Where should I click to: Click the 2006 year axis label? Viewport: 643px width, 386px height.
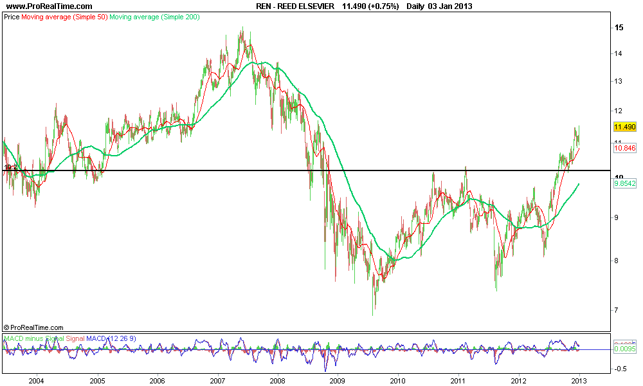pyautogui.click(x=157, y=381)
